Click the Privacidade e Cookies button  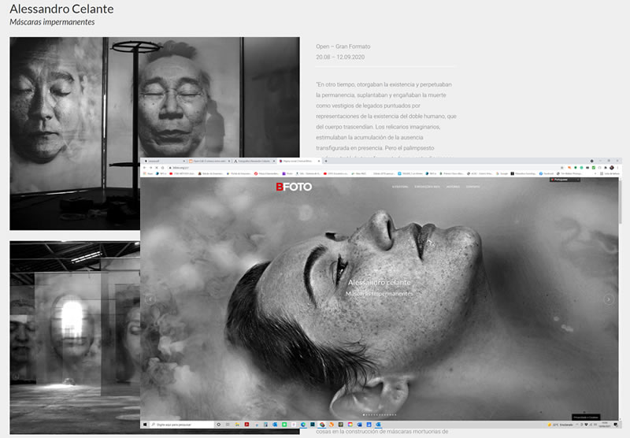click(x=586, y=417)
